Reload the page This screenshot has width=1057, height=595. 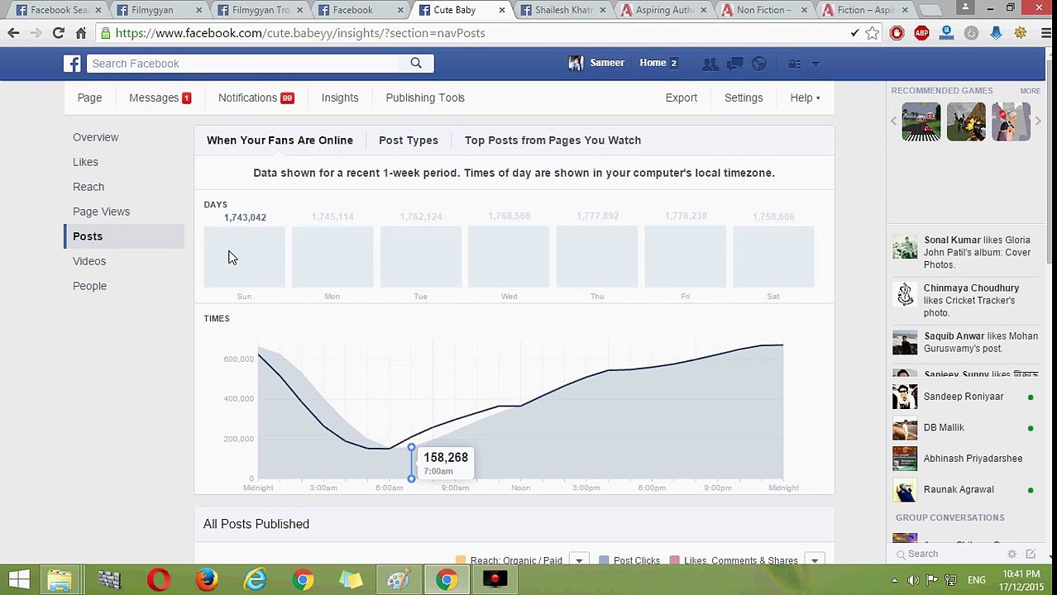[x=58, y=33]
